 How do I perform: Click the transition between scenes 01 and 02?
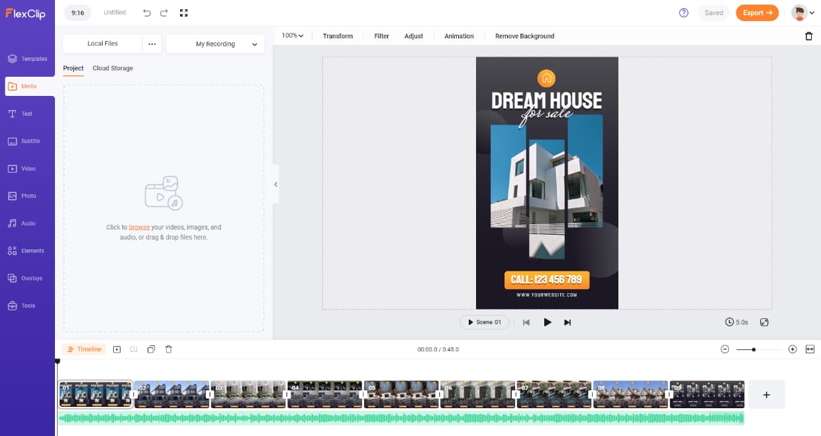point(134,394)
